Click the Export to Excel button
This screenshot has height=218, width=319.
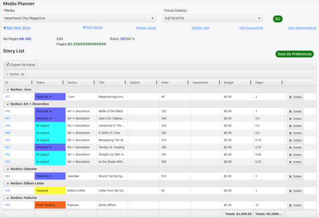coord(20,64)
